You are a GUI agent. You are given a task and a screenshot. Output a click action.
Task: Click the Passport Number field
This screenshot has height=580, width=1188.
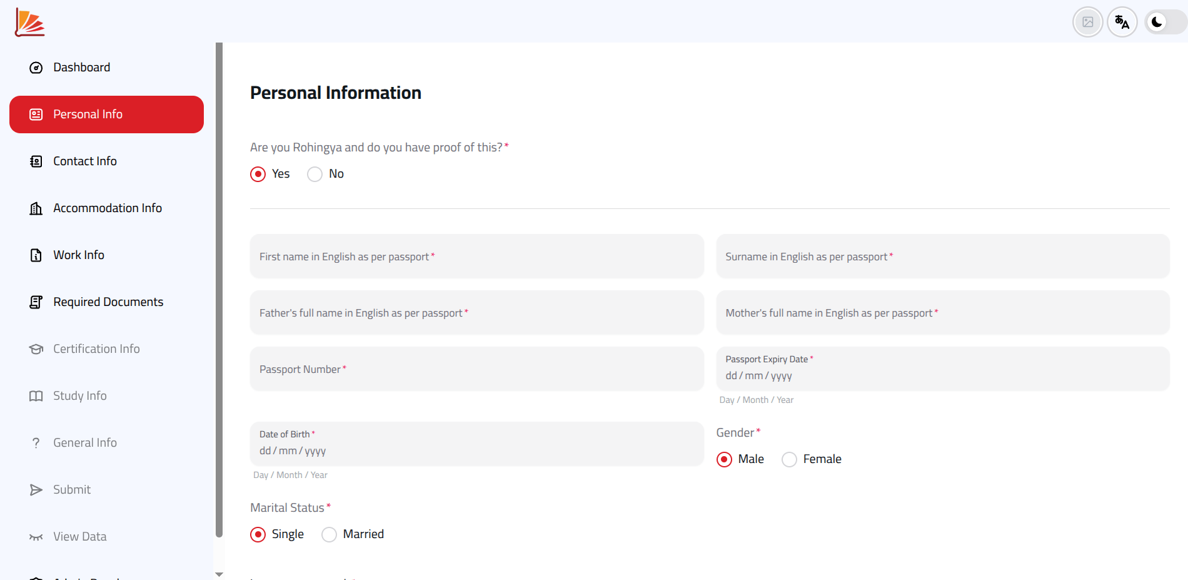[x=477, y=369]
